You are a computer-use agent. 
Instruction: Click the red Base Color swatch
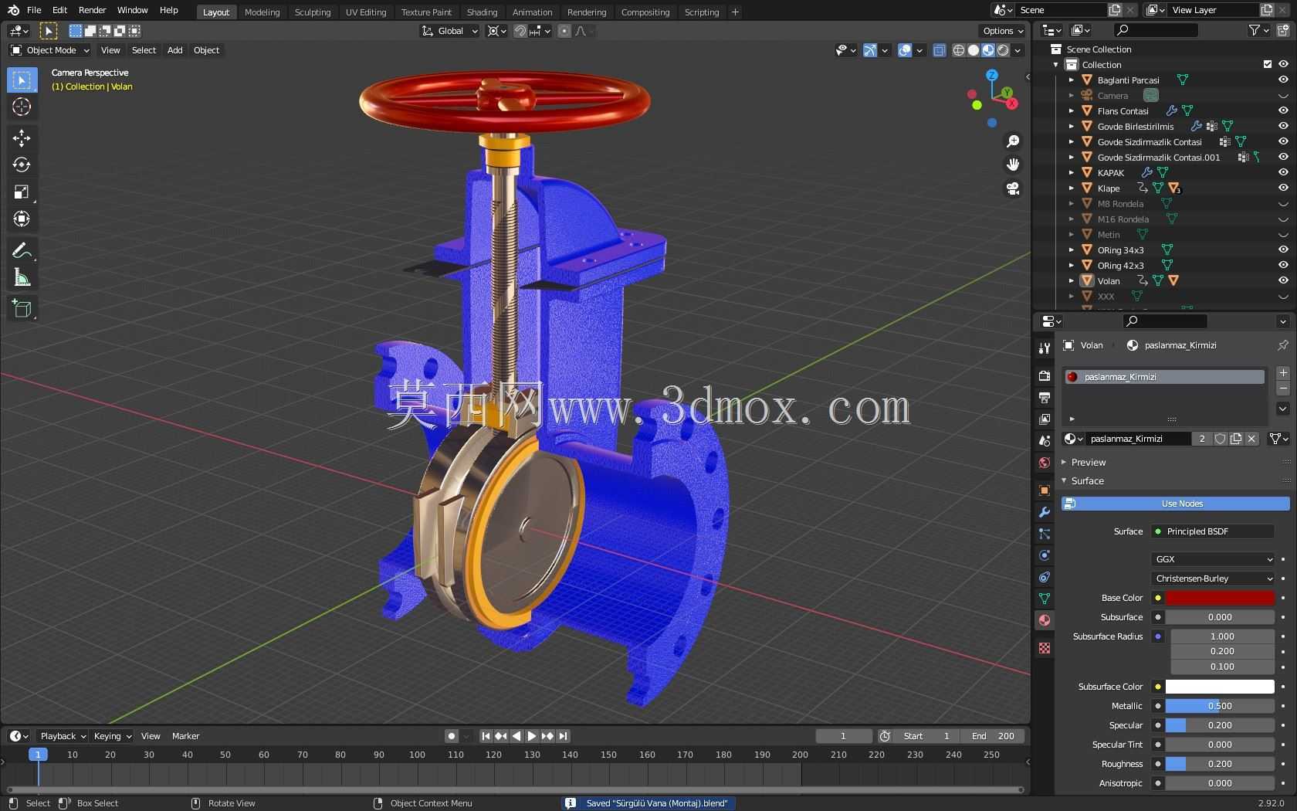click(1220, 598)
